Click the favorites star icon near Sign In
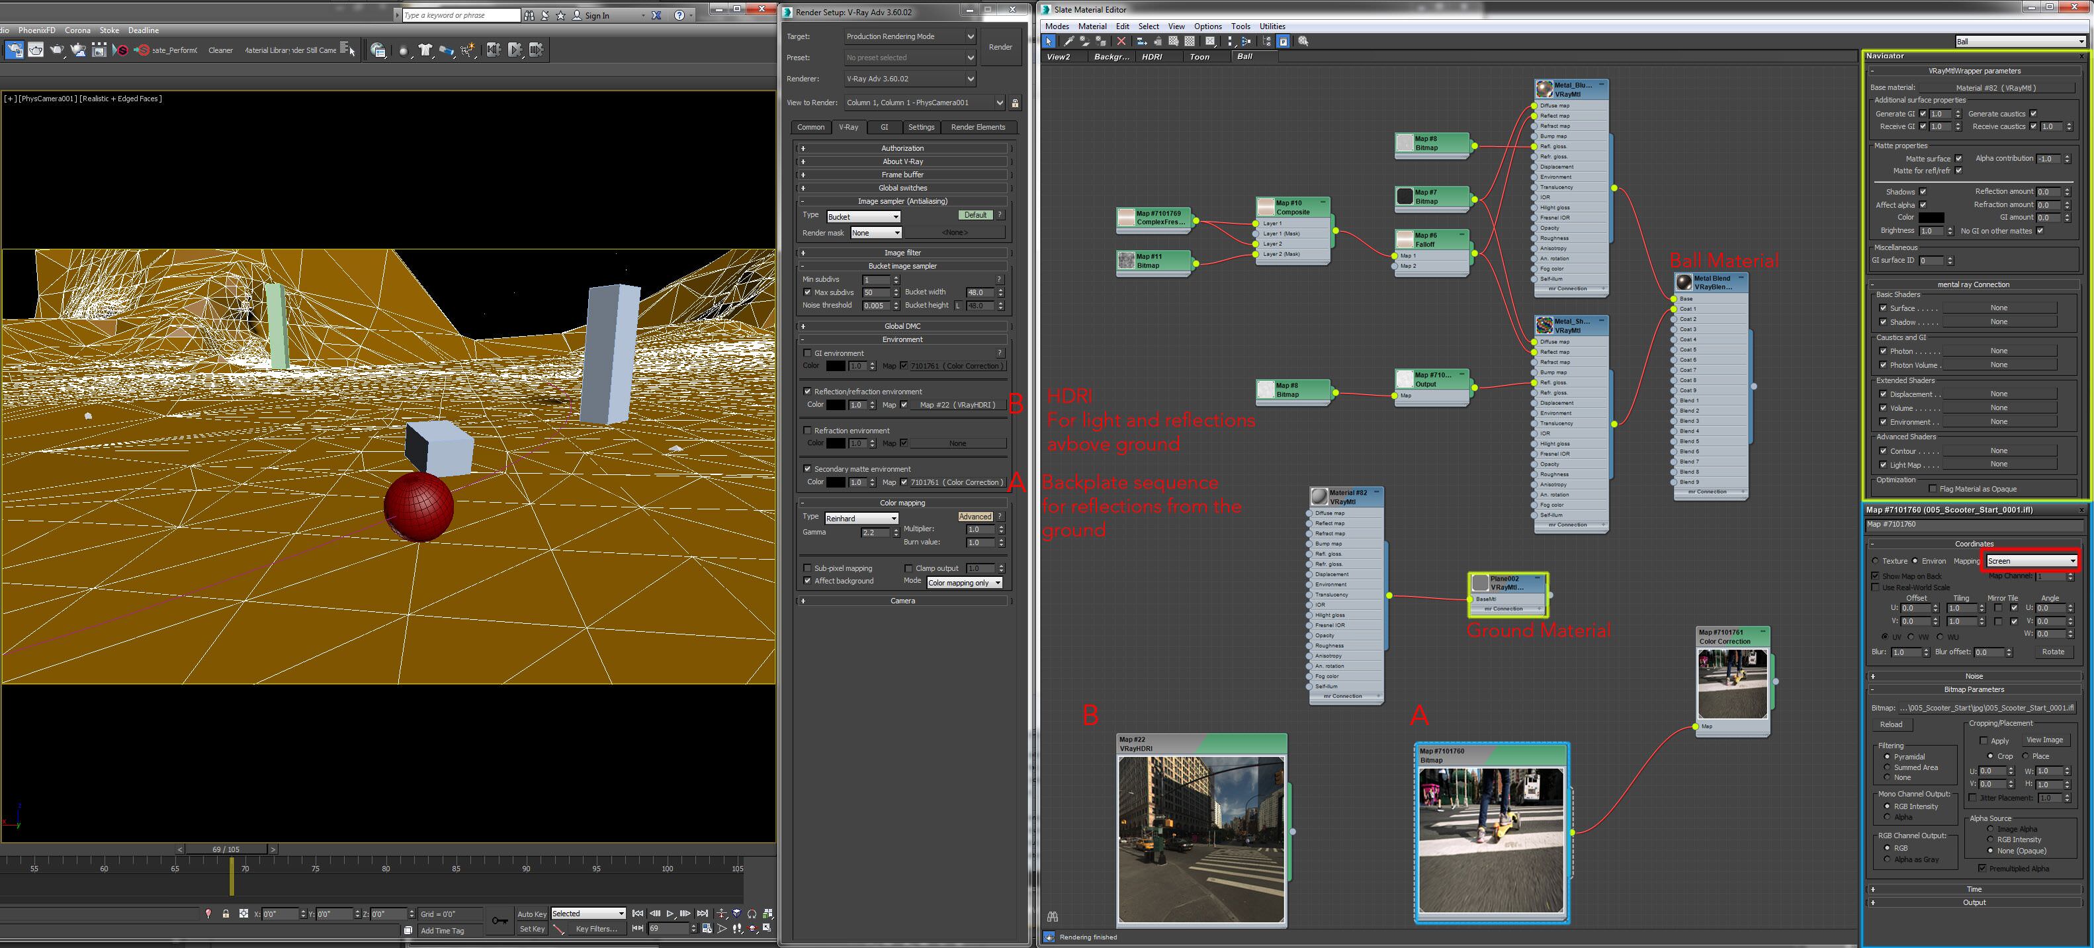Viewport: 2094px width, 948px height. click(x=560, y=15)
